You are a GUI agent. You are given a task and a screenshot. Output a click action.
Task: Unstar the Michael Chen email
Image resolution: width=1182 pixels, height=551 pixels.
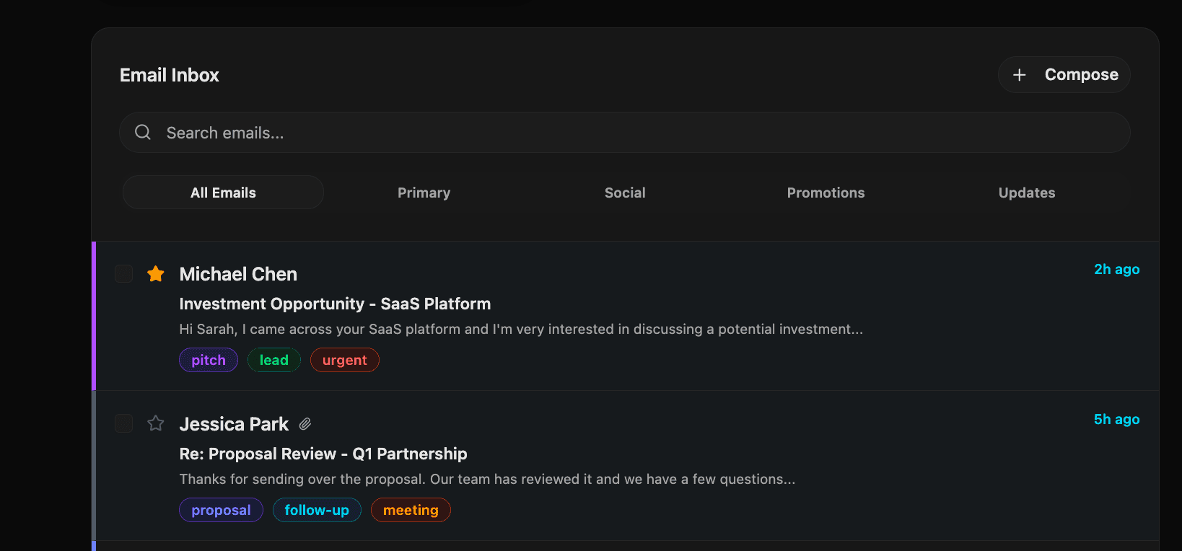(x=156, y=273)
